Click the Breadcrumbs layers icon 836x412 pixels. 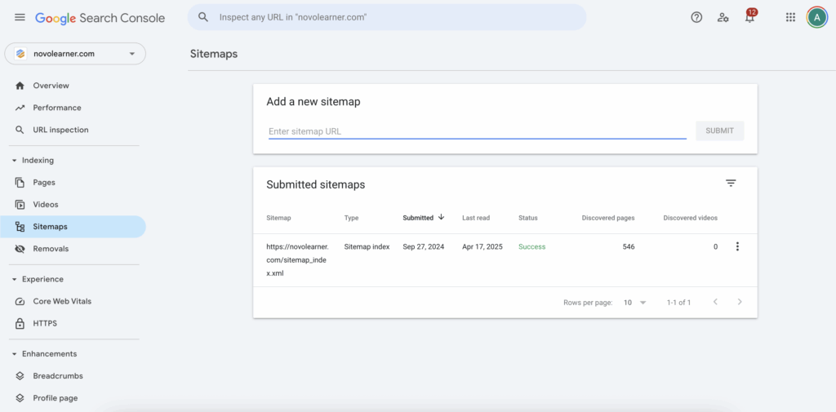click(x=20, y=376)
